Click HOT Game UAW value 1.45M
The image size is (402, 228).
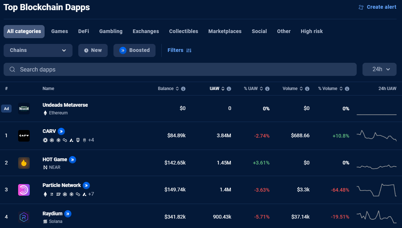coord(224,163)
